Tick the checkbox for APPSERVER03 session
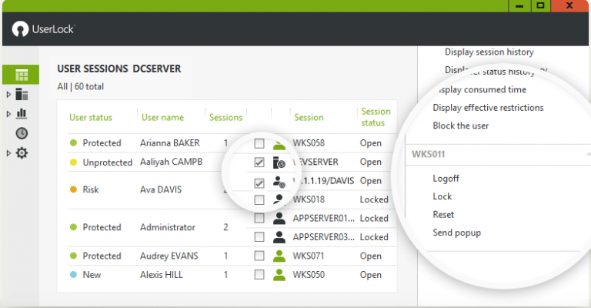591x308 pixels. coord(259,237)
